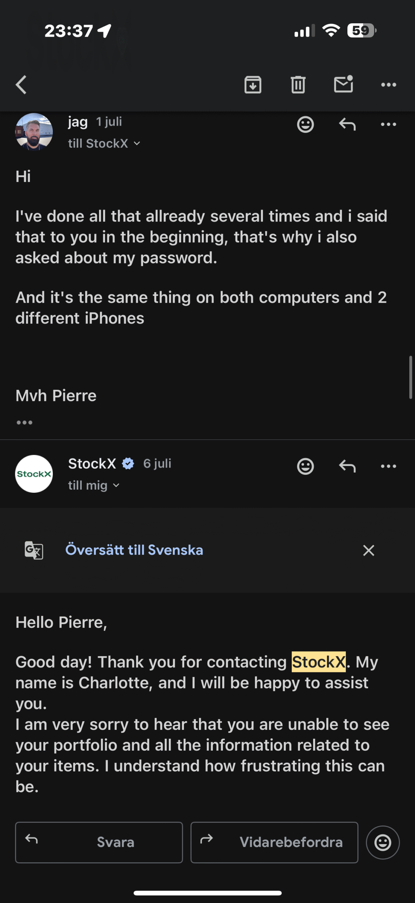Open more options for the StockX message
The width and height of the screenshot is (415, 903).
coord(389,466)
